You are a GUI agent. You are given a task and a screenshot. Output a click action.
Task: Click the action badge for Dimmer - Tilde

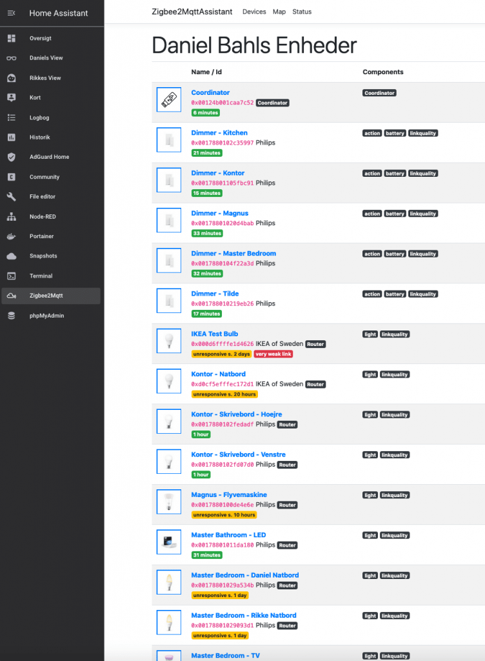click(372, 294)
